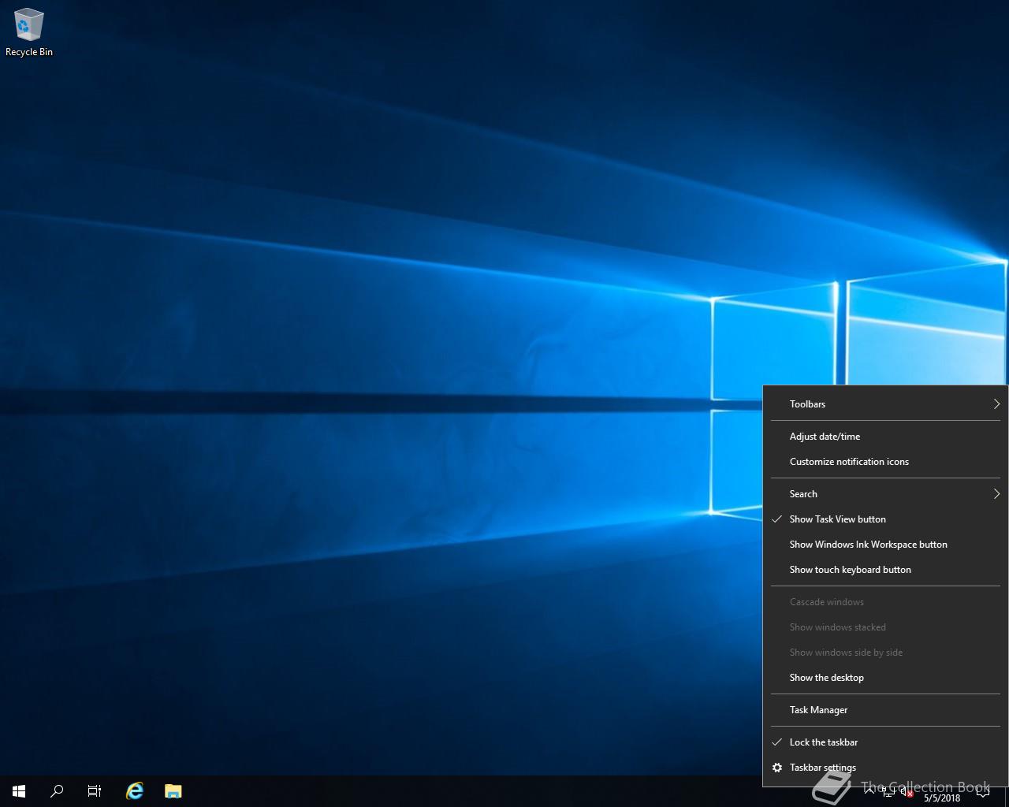
Task: Launch Internet Explorer from the taskbar
Action: click(135, 791)
